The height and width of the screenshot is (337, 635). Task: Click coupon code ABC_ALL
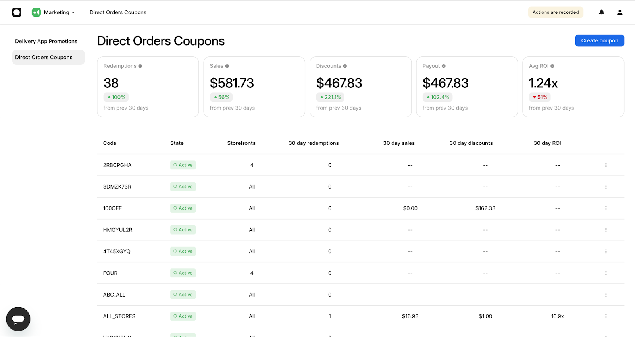(x=114, y=295)
